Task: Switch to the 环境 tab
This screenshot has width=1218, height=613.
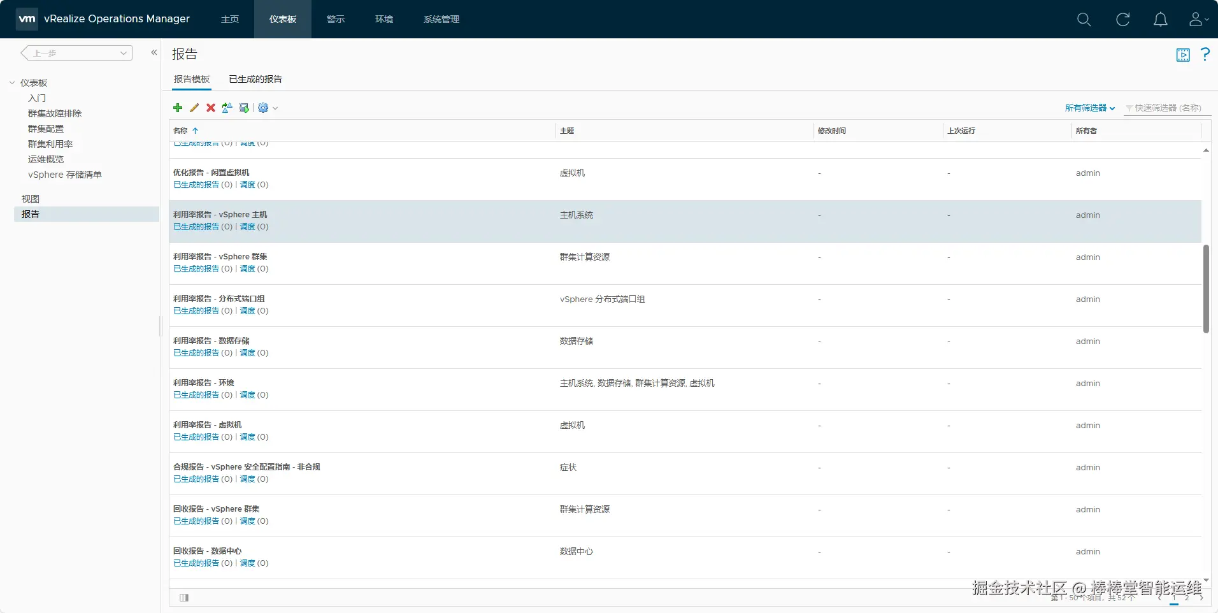Action: point(384,19)
